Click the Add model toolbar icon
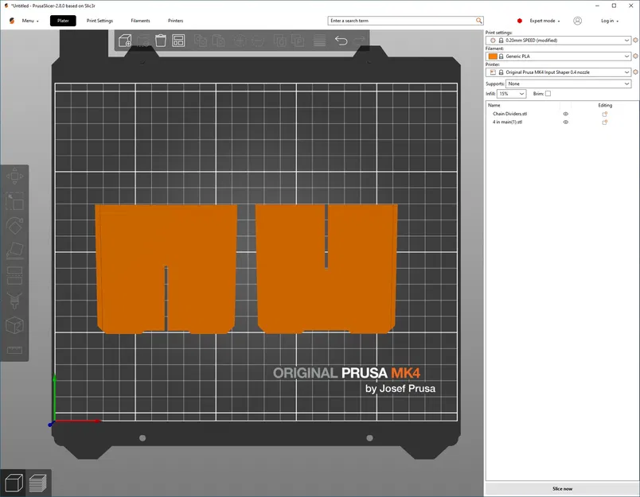This screenshot has height=497, width=640. (125, 41)
